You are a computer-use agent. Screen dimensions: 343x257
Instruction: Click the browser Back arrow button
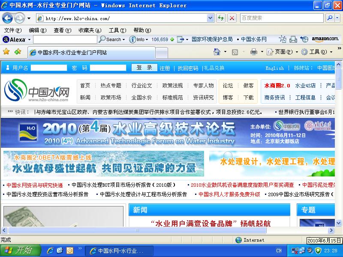click(x=7, y=18)
